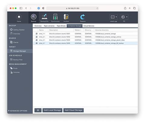Open the hamburger menu button at bottom
This screenshot has width=145, height=123.
coord(38,110)
